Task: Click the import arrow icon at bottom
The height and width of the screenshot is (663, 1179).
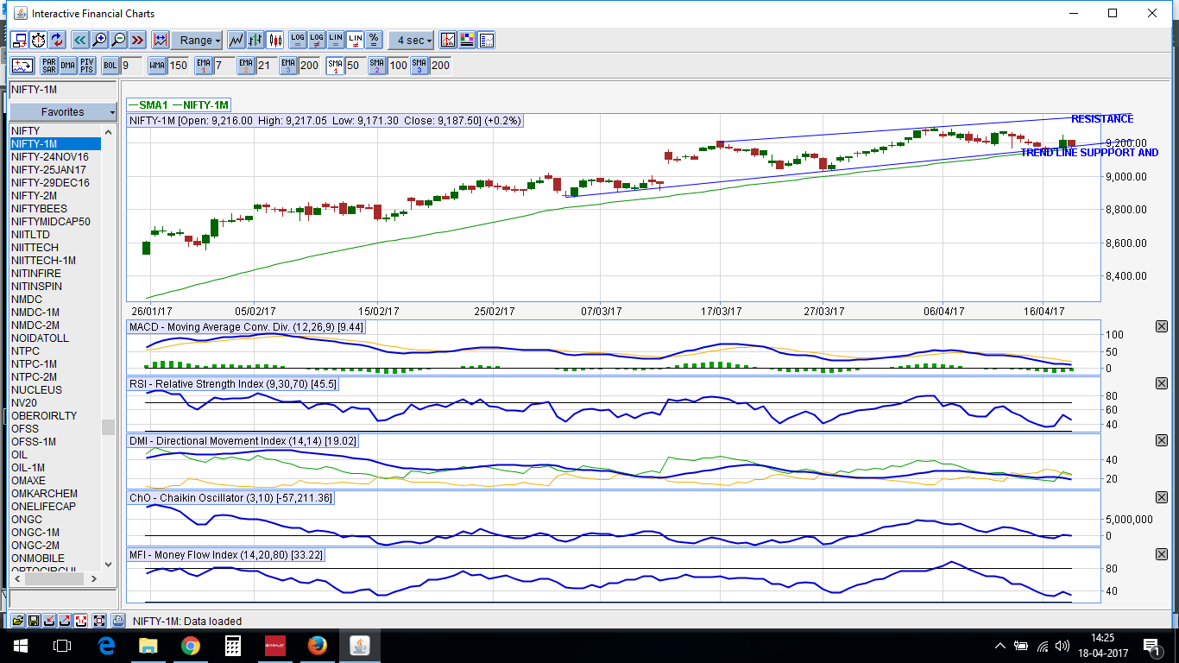Action: (x=49, y=621)
